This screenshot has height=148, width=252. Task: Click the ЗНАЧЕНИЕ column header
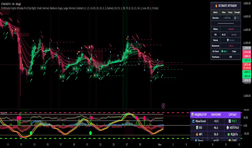click(x=216, y=115)
